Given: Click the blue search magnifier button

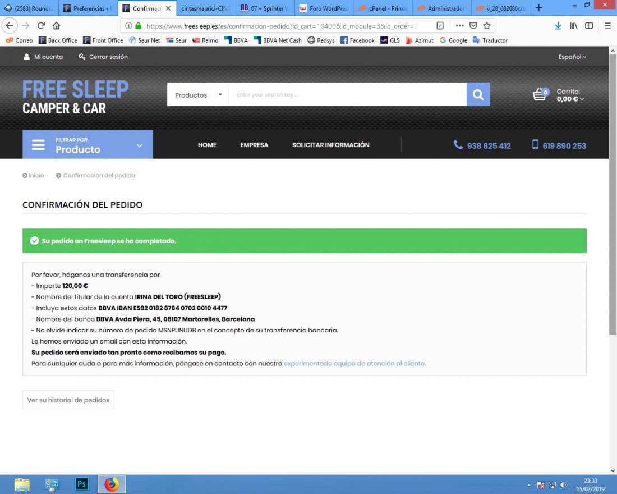Looking at the screenshot, I should (478, 94).
